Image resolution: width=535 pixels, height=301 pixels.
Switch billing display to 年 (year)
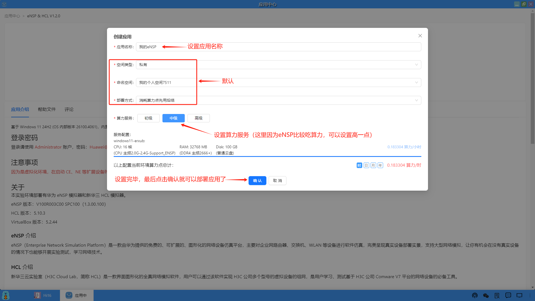click(x=380, y=165)
